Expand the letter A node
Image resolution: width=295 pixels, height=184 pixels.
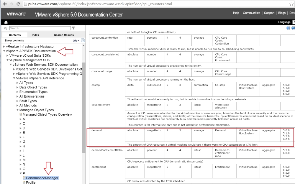click(21, 119)
